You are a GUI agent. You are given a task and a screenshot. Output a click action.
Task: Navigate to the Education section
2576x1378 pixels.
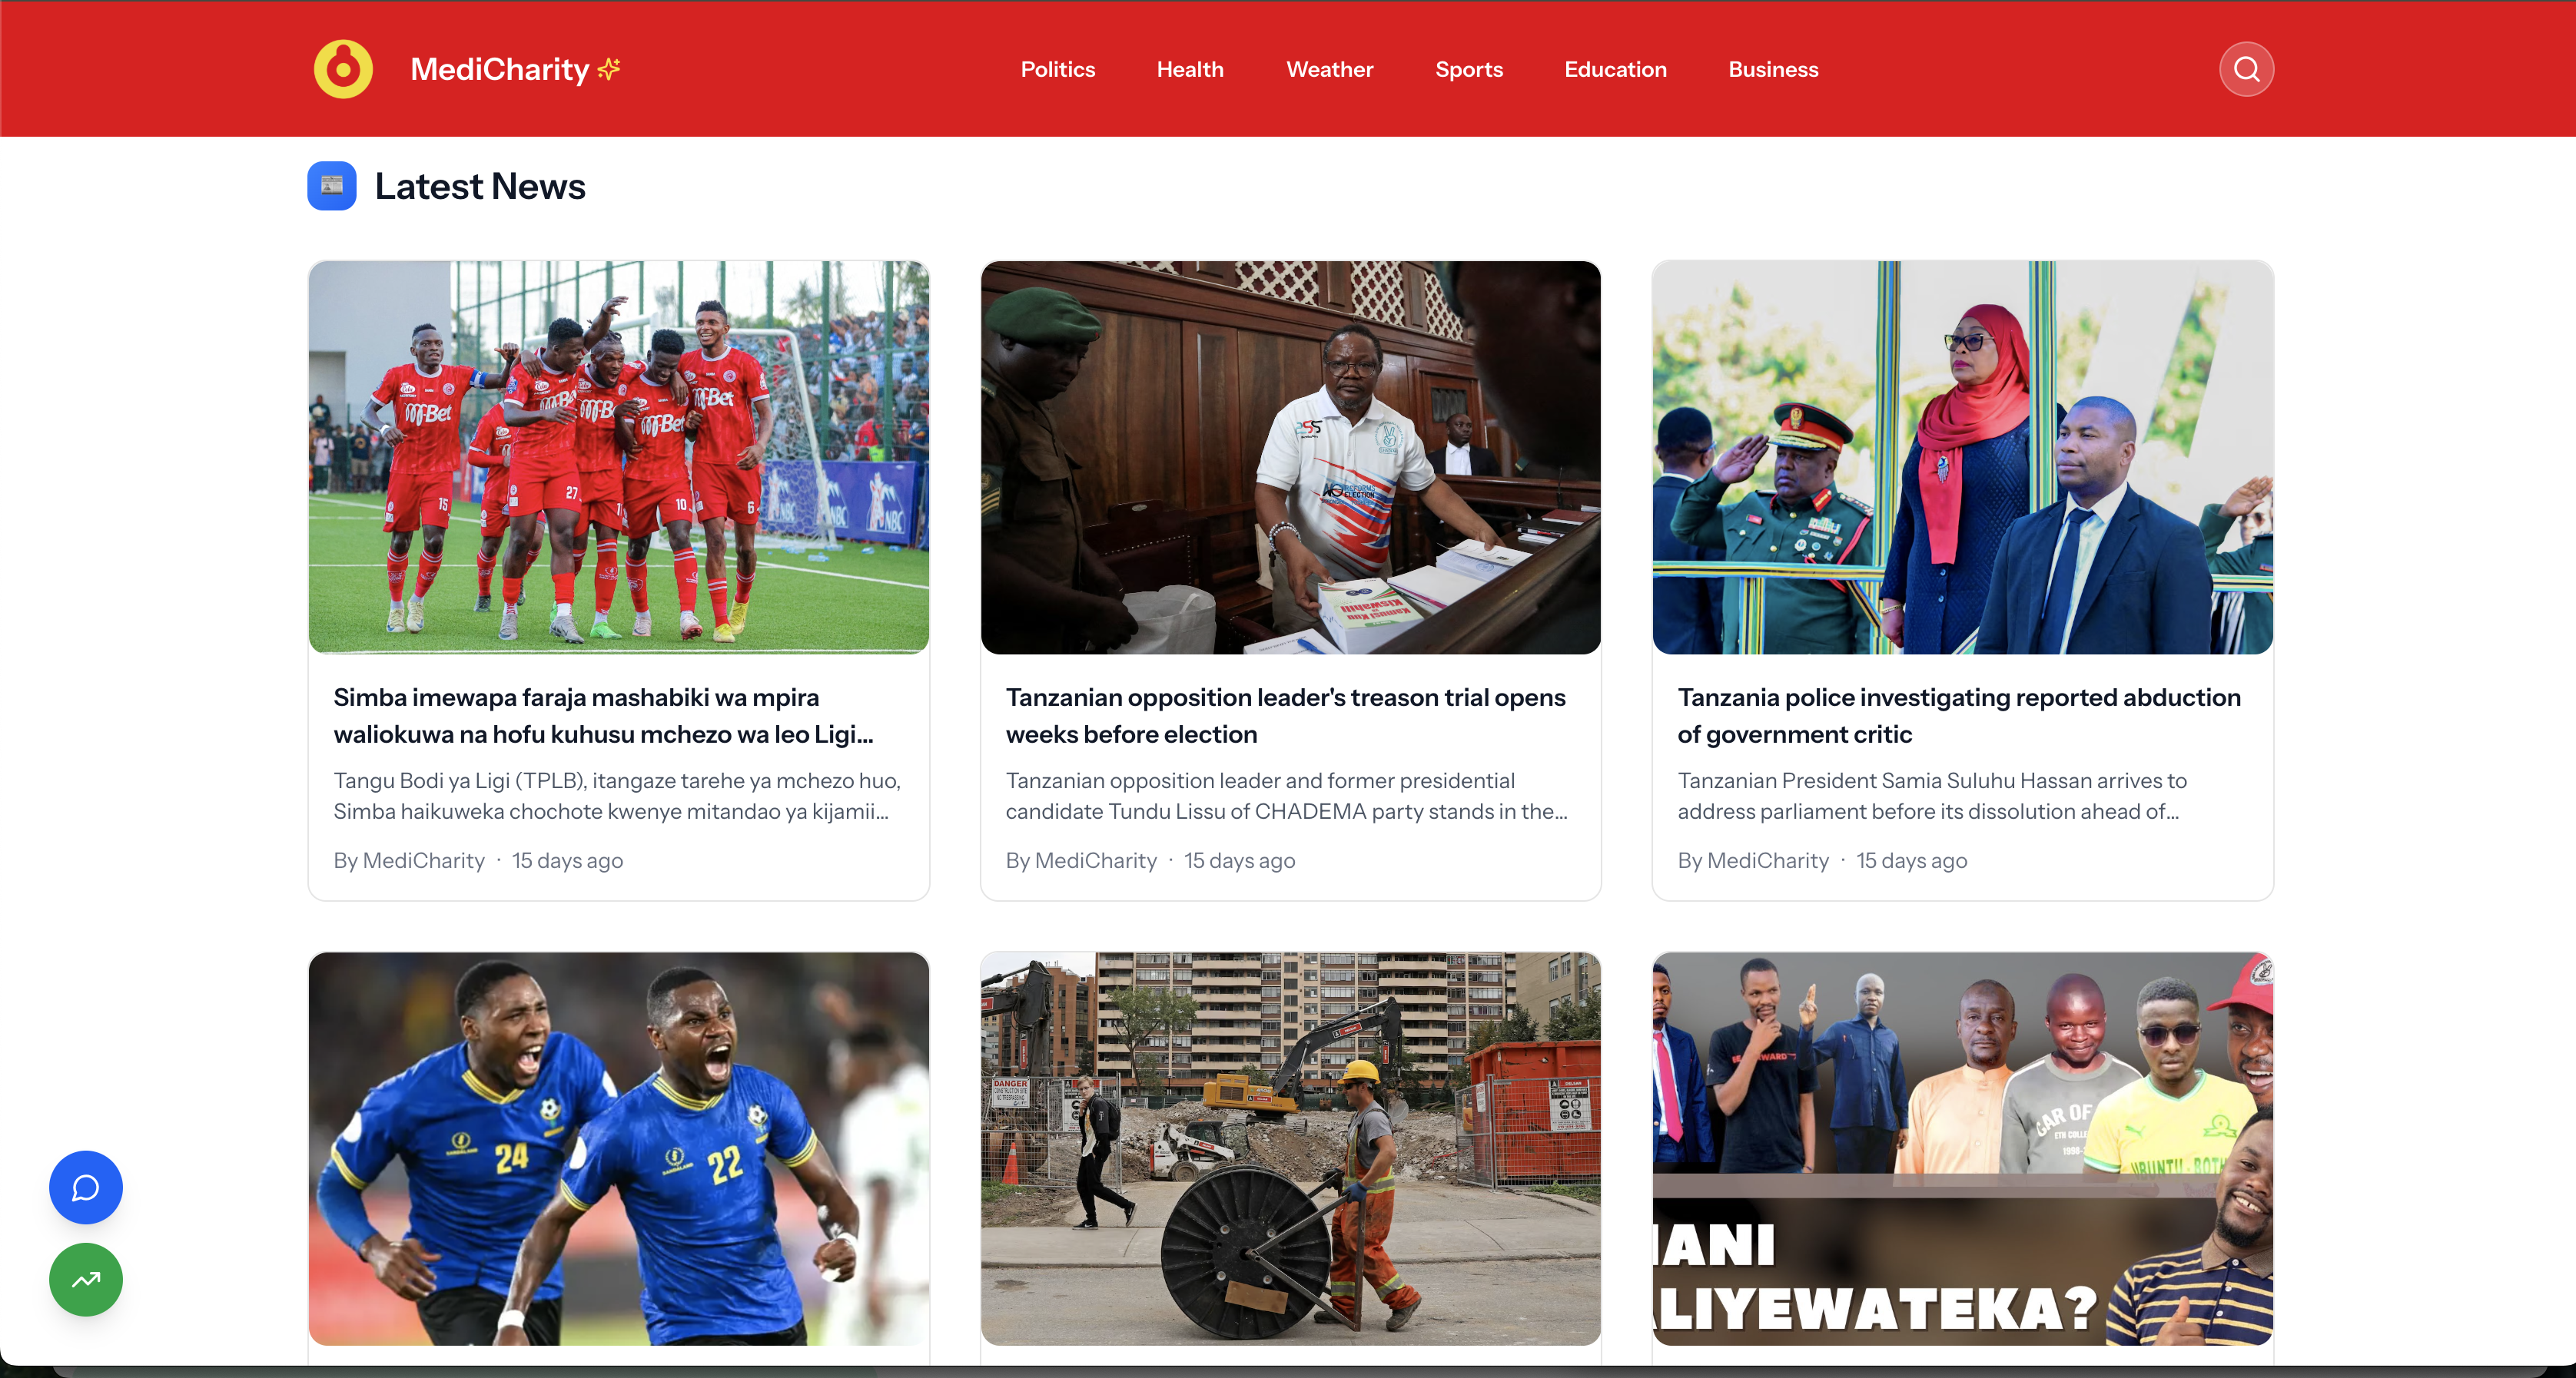pos(1615,69)
